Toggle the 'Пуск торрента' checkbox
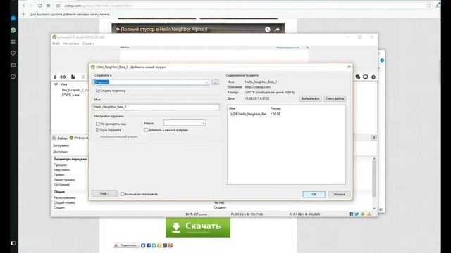The height and width of the screenshot is (253, 451). [97, 130]
